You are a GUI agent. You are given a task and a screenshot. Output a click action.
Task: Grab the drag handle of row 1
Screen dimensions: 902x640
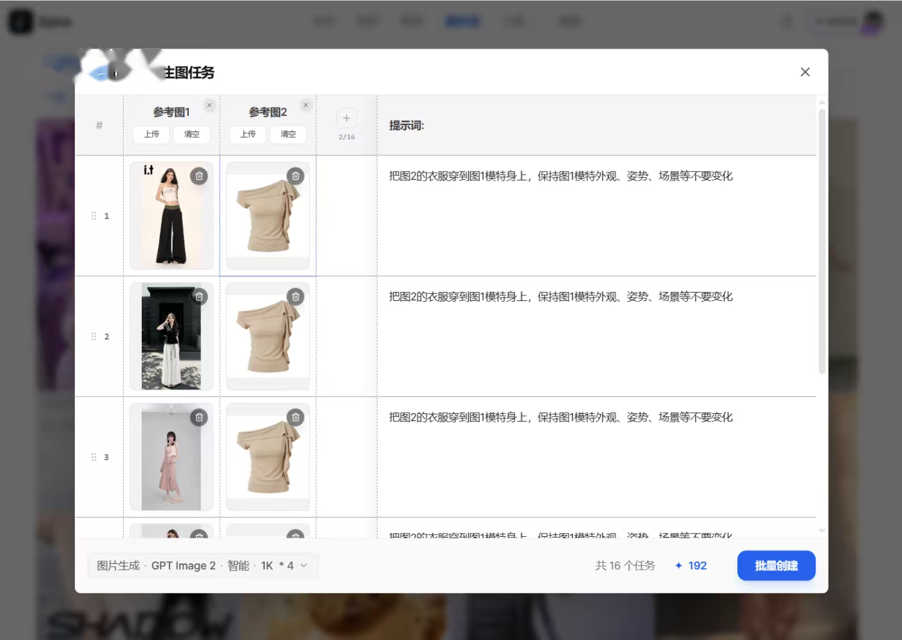click(x=94, y=216)
